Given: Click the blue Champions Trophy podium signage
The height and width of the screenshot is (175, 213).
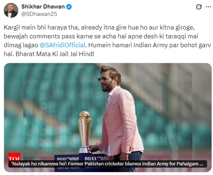Looking at the screenshot, I should (82, 162).
